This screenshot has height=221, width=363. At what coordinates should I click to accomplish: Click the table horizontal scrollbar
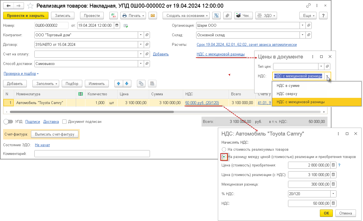92,112
